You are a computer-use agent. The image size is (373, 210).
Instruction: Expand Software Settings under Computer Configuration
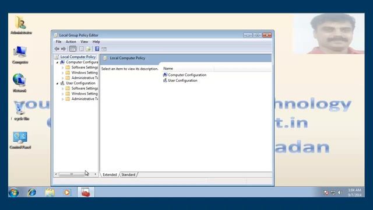coord(62,68)
